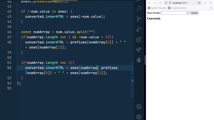Click line number 51 in gutter

point(9,63)
